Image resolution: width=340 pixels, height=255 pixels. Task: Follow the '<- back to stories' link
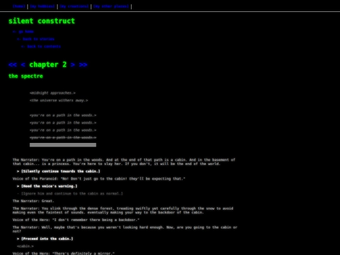pyautogui.click(x=35, y=39)
